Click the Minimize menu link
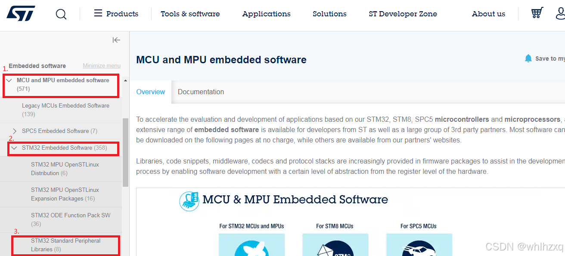 [x=101, y=65]
